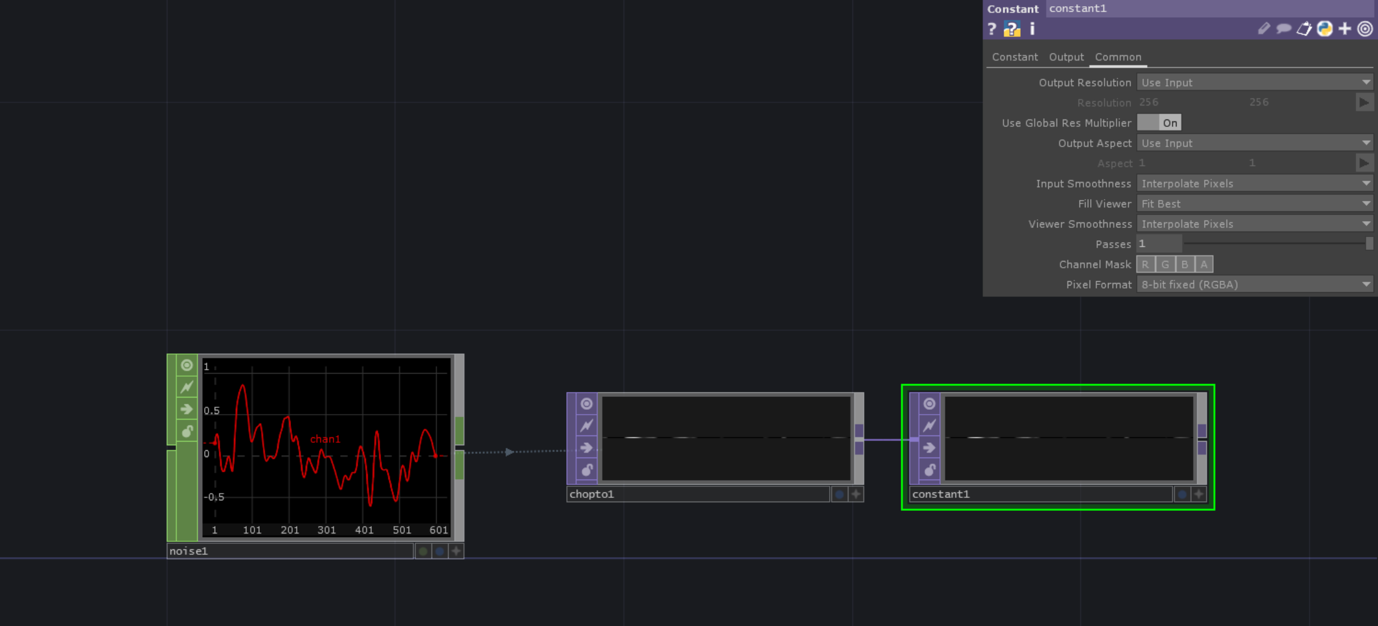
Task: Toggle Use Global Res Multiplier switch
Action: 1159,123
